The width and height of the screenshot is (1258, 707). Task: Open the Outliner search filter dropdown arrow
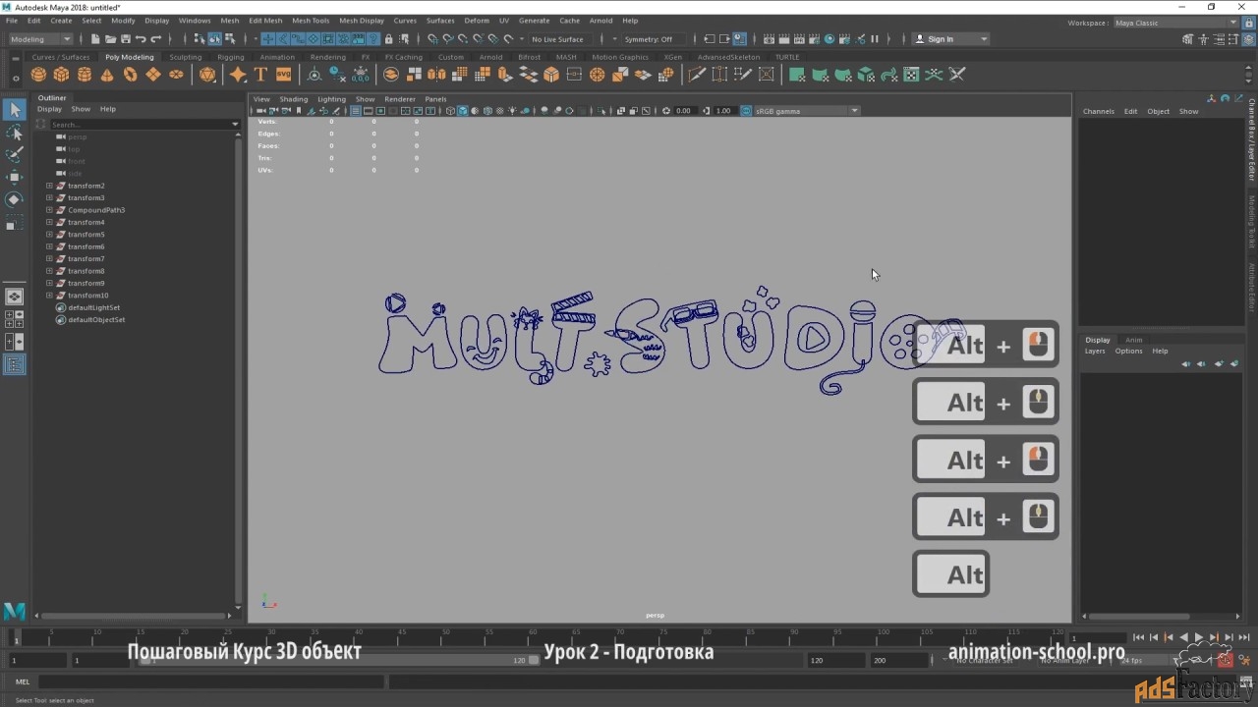235,125
